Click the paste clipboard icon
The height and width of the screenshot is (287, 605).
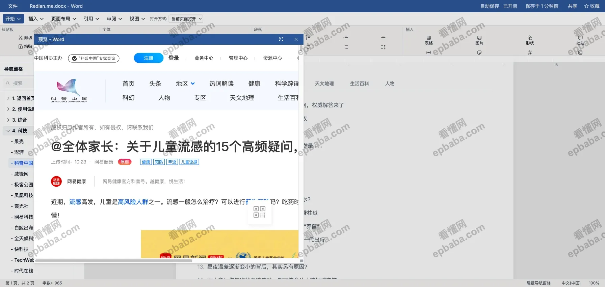point(21,46)
